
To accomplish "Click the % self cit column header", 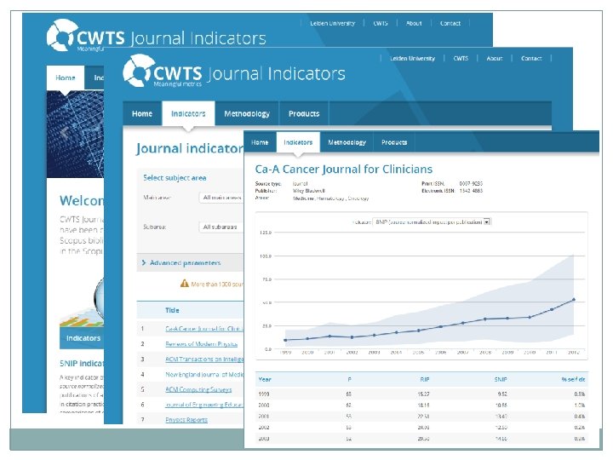I will 573,379.
